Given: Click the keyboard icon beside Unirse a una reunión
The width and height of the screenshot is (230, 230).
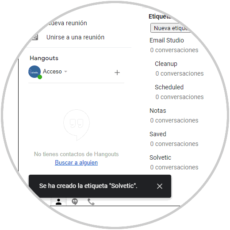Looking at the screenshot, I should point(35,37).
